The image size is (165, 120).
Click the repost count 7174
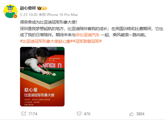[33, 114]
